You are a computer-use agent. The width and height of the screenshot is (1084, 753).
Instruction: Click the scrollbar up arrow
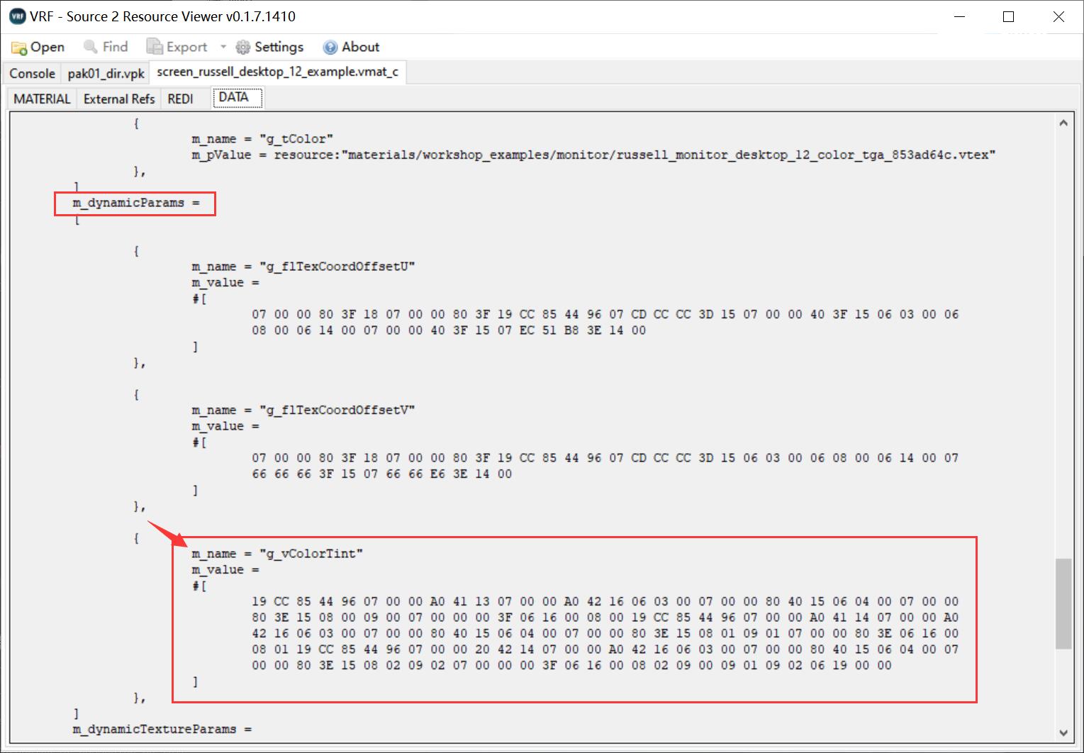(1064, 122)
